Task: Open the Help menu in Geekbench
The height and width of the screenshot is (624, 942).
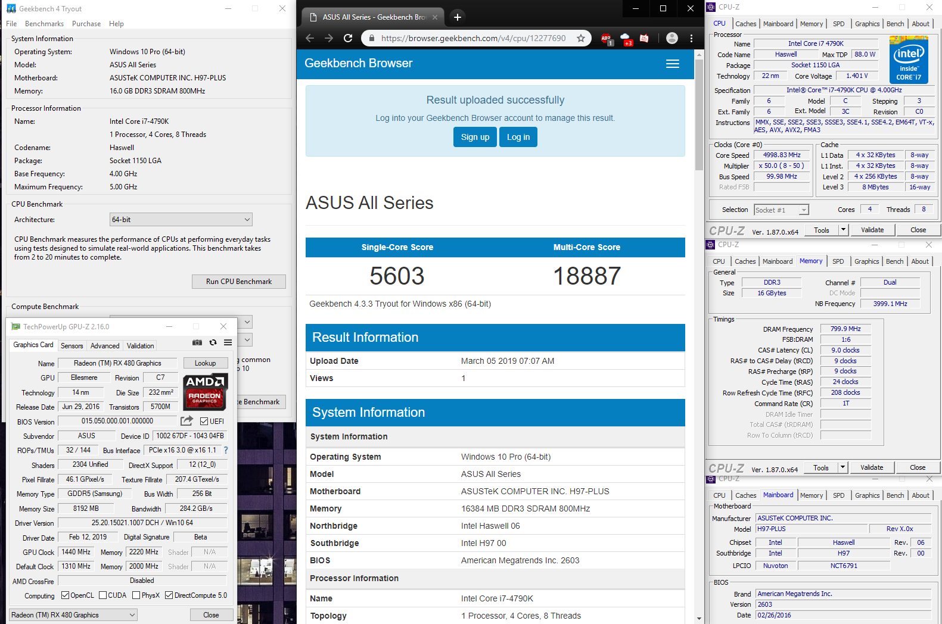Action: tap(116, 24)
